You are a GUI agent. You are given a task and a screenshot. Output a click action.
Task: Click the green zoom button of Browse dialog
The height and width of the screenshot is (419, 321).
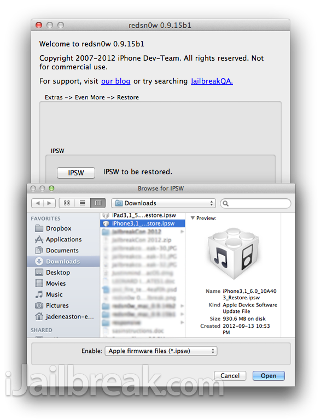click(51, 188)
